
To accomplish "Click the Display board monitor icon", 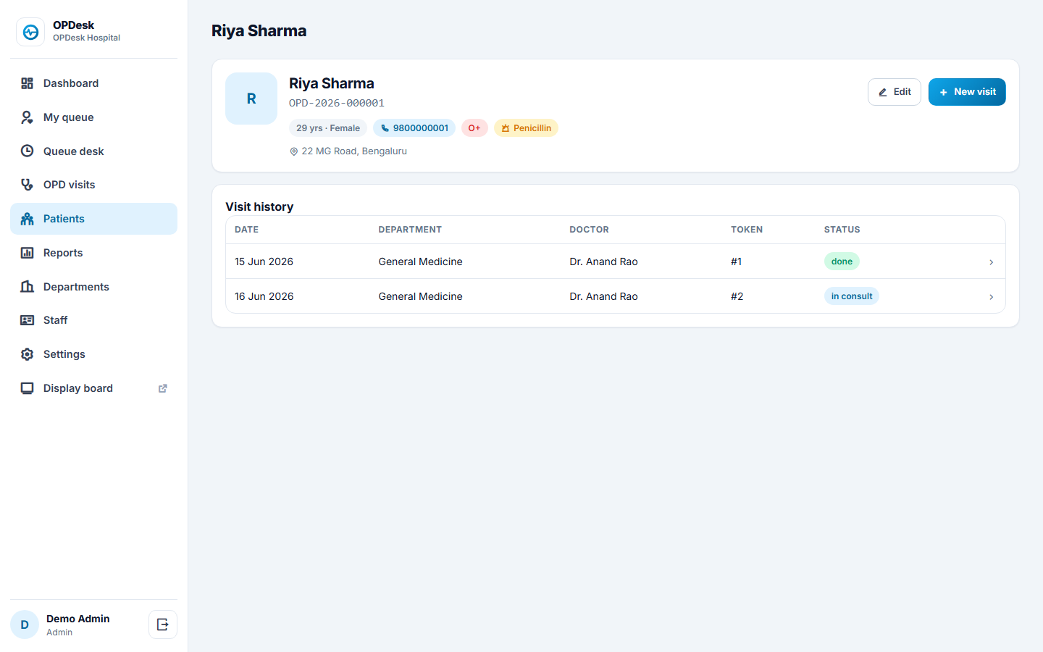I will pos(27,388).
